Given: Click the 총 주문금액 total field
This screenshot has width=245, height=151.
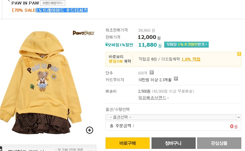Looking at the screenshot, I should (x=173, y=126).
